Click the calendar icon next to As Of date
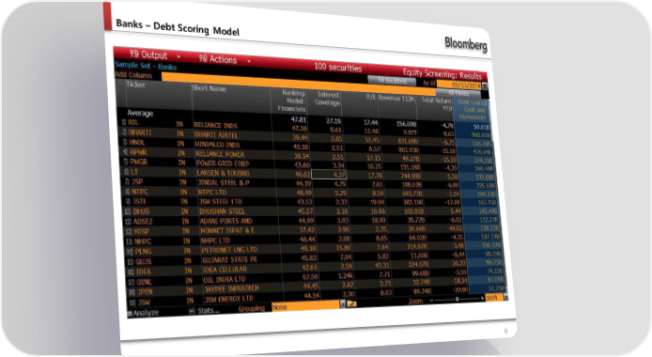The width and height of the screenshot is (652, 357). click(485, 86)
